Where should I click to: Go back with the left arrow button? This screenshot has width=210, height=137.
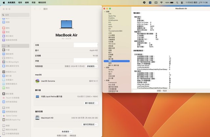coord(35,9)
